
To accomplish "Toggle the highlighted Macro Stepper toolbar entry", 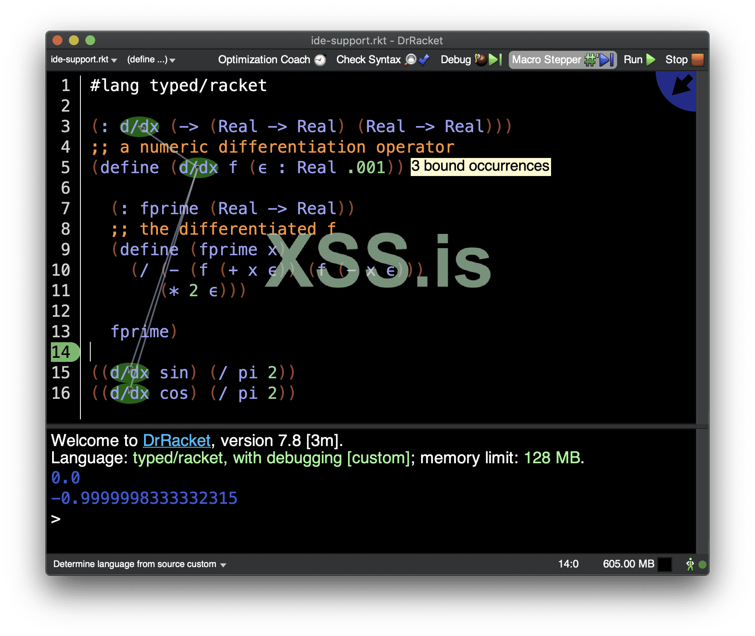I will [562, 59].
